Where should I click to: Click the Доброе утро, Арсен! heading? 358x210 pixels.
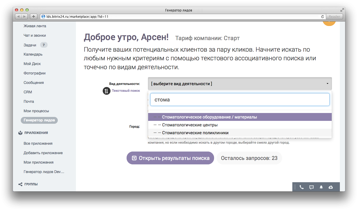coord(126,37)
